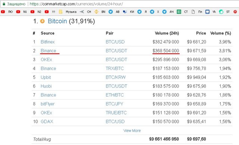Open the Upbit exchange link
The height and width of the screenshot is (145, 239).
click(x=46, y=77)
